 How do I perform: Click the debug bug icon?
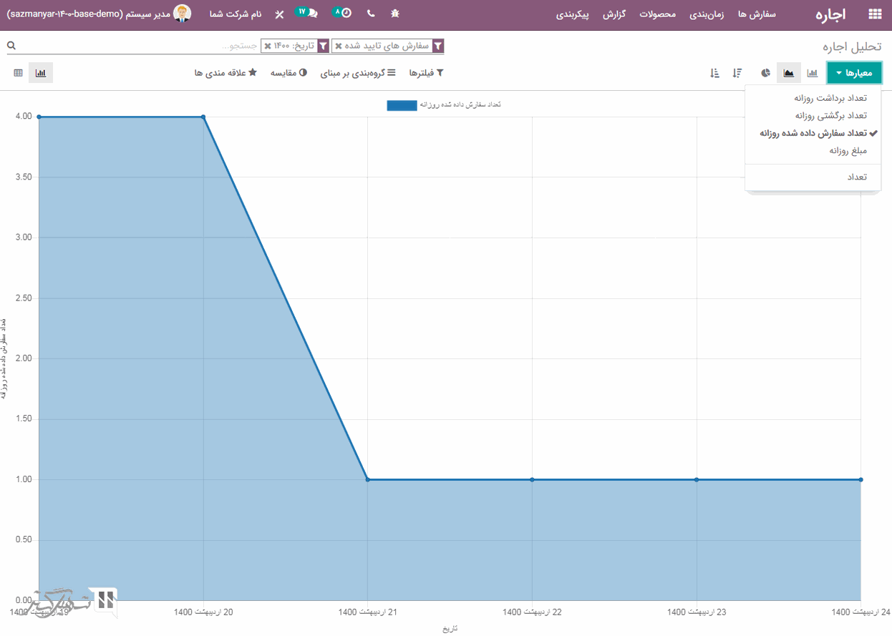[395, 14]
